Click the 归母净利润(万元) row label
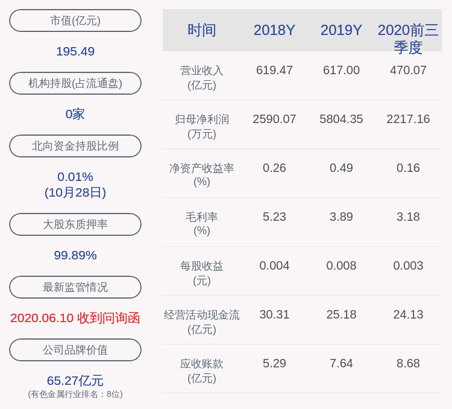This screenshot has height=409, width=452. (202, 127)
